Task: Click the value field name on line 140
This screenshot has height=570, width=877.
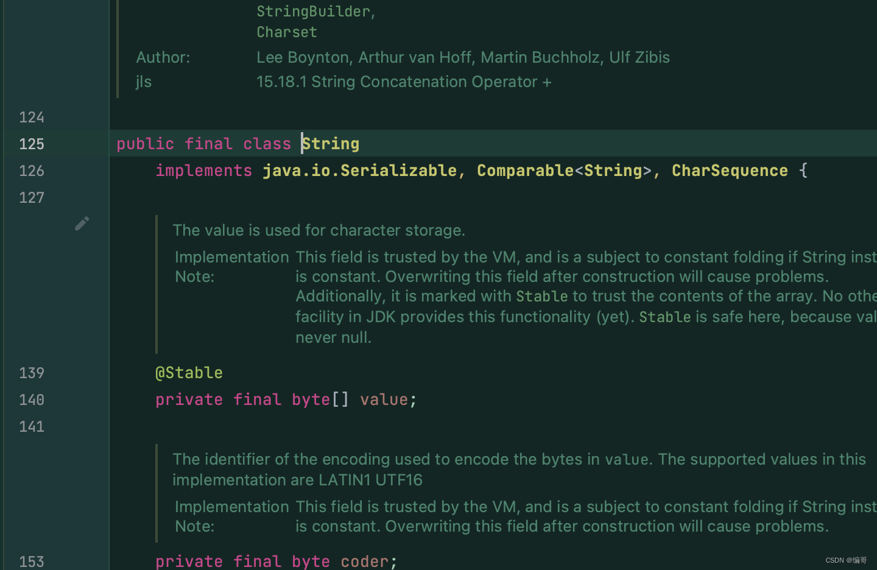Action: click(384, 400)
